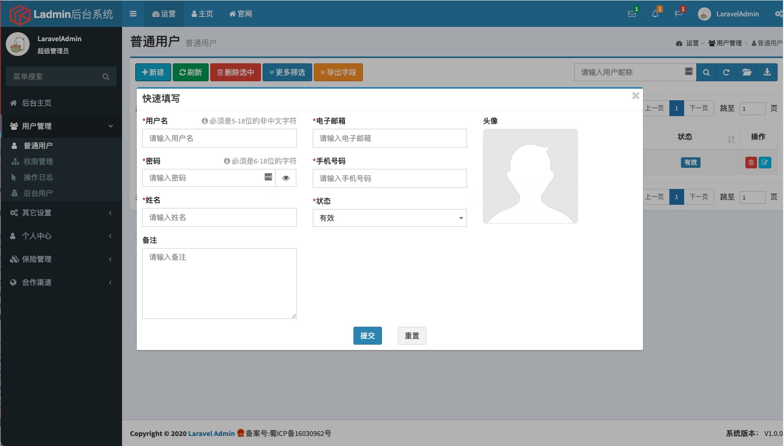Screen dimensions: 784x446
Task: Click the open folder icon button
Action: [747, 72]
